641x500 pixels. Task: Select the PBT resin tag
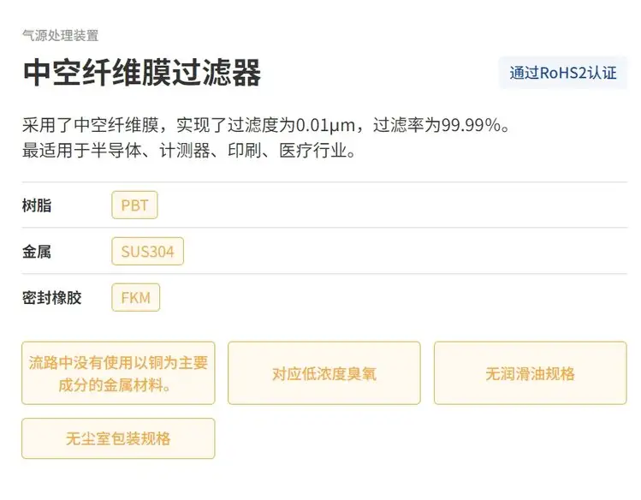(x=134, y=205)
